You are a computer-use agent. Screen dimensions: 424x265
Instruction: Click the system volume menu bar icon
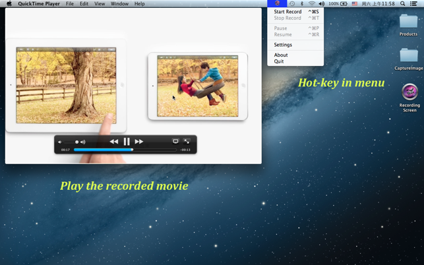(322, 3)
